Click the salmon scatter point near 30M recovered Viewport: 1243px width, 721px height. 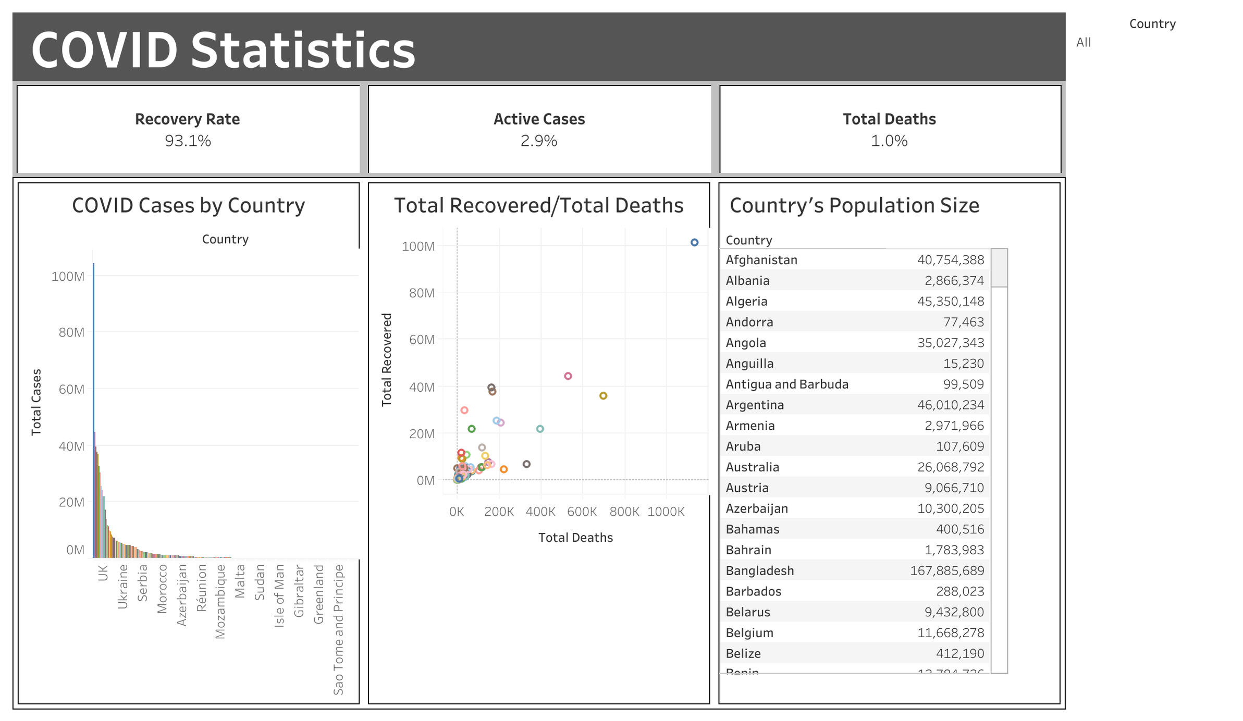click(464, 410)
